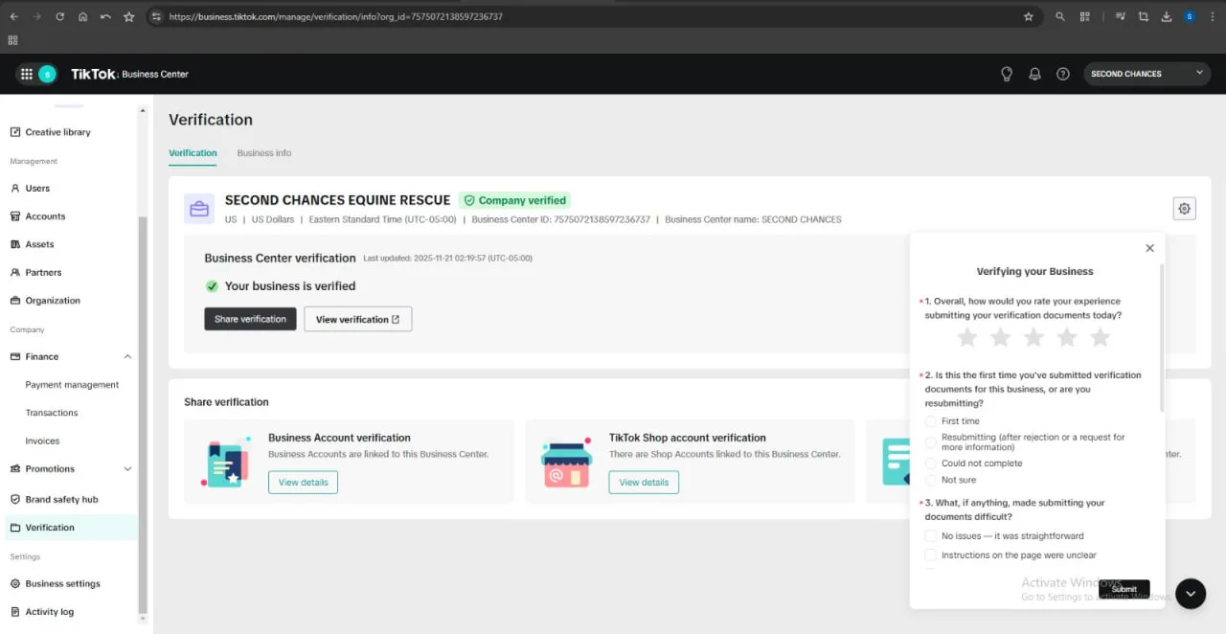Select the Resubmitting option
1226x634 pixels.
[x=931, y=442]
